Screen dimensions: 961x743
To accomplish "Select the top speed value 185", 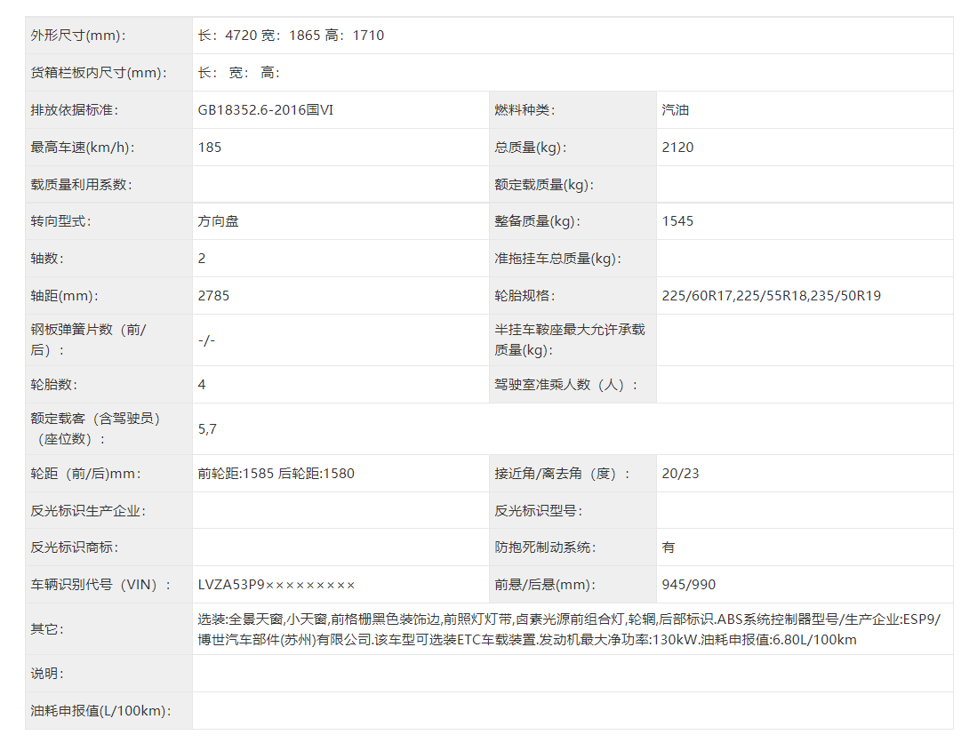I will (210, 148).
